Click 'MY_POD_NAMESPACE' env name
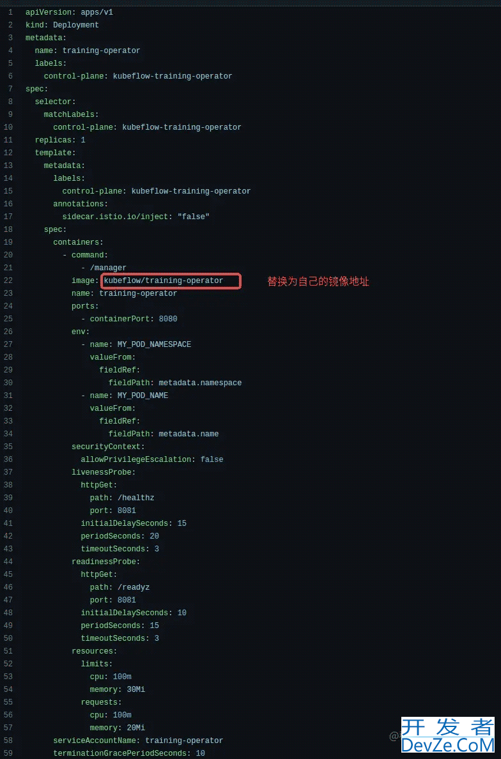 (155, 344)
